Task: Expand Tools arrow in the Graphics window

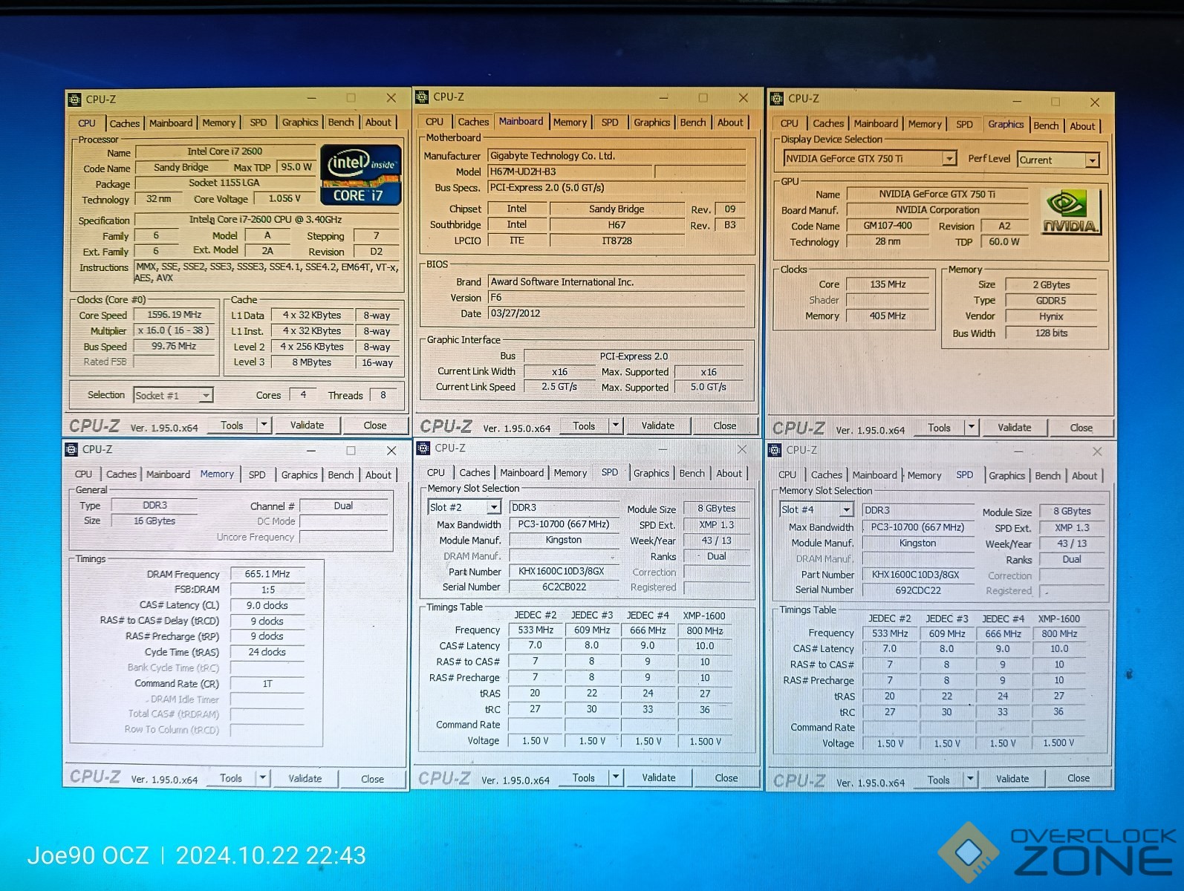Action: (x=971, y=427)
